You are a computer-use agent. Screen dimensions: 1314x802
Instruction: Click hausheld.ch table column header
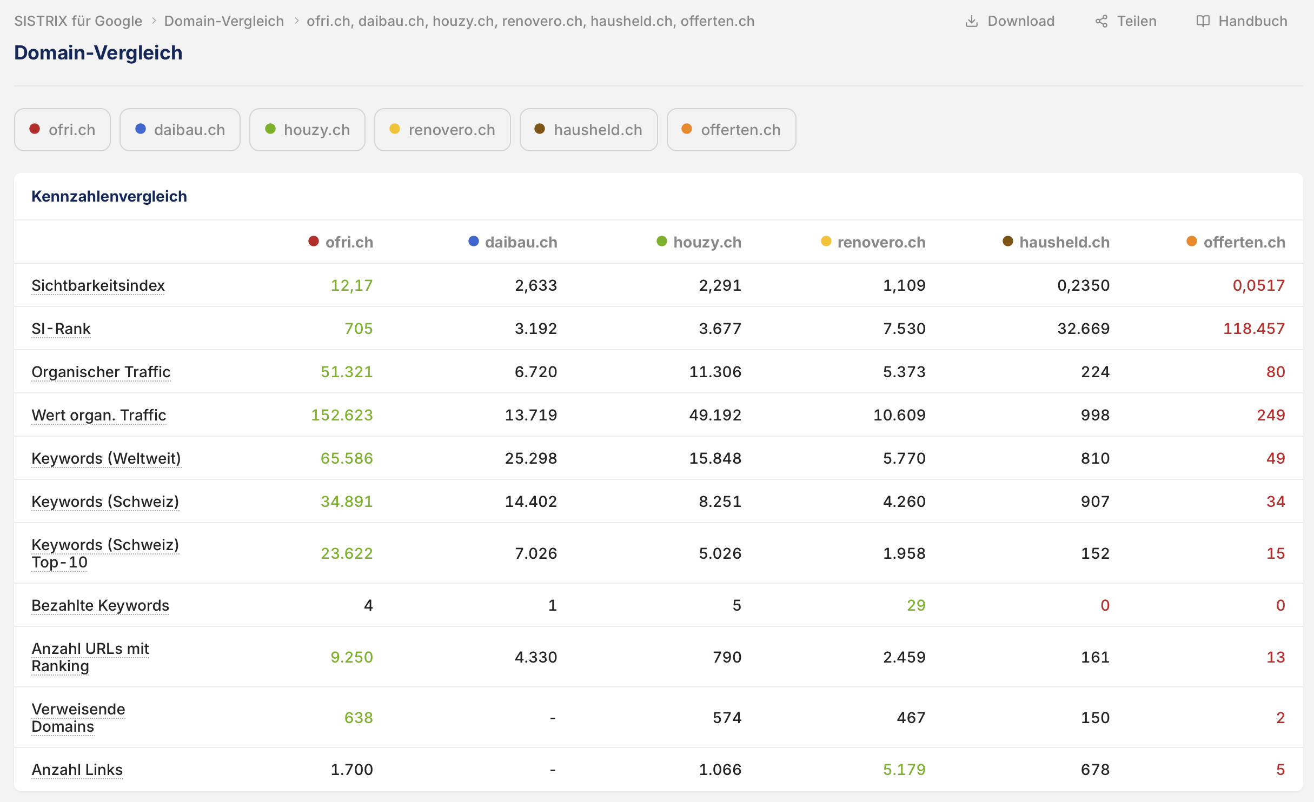pos(1056,242)
